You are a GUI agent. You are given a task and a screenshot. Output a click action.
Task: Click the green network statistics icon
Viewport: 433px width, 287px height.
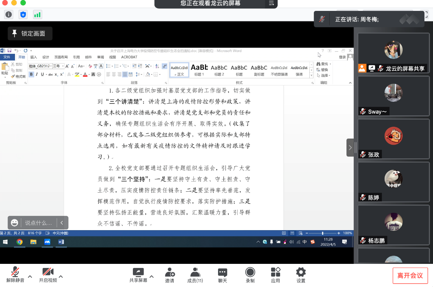[x=37, y=14]
